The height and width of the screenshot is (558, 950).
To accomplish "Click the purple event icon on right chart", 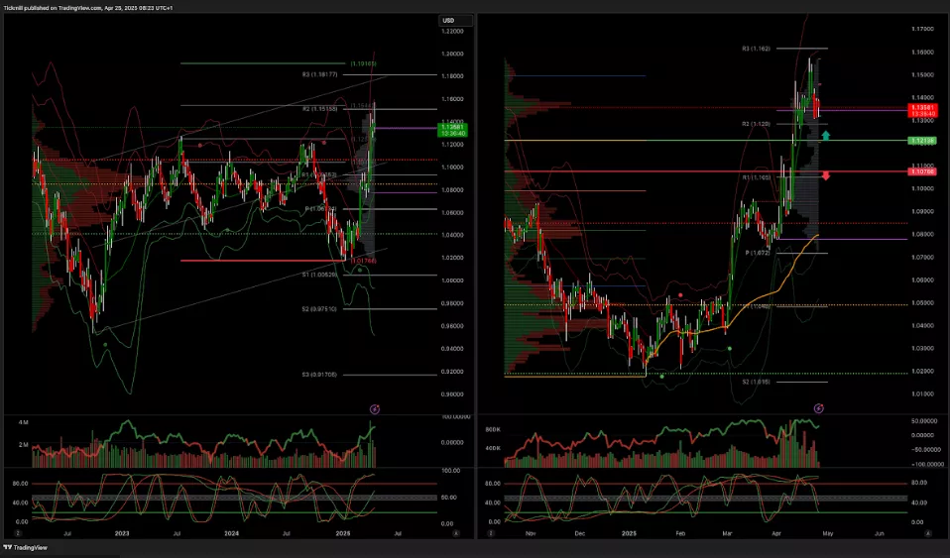I will [x=818, y=407].
